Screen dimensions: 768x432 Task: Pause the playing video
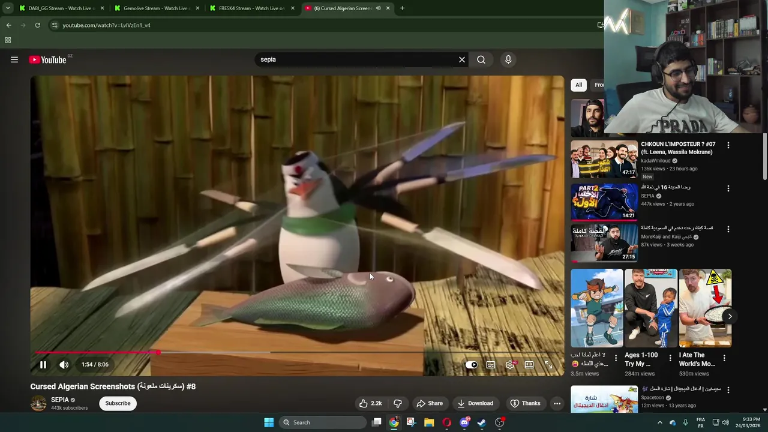(x=43, y=365)
